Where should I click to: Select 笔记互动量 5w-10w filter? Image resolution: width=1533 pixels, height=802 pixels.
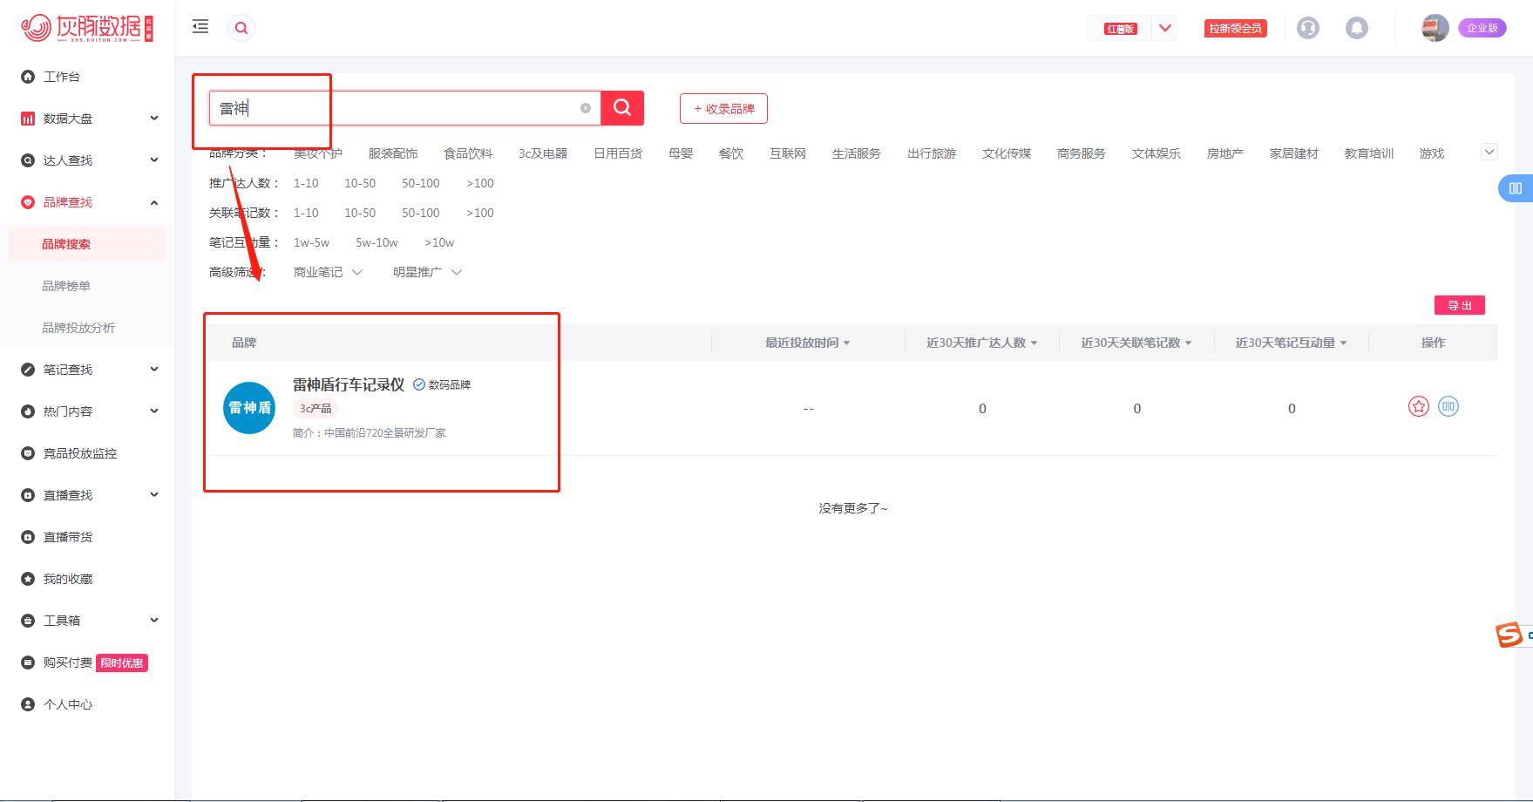(x=376, y=242)
